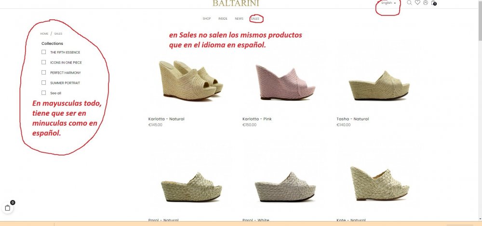Screen dimensions: 482x226
Task: Select the SALES menu item
Action: [255, 18]
